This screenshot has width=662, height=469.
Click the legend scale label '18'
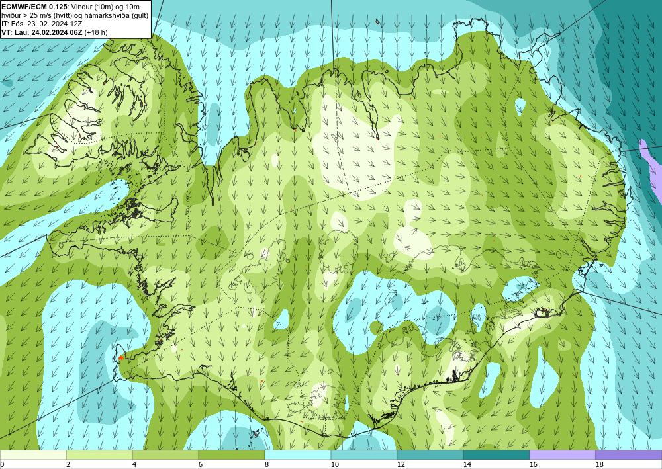(x=599, y=465)
